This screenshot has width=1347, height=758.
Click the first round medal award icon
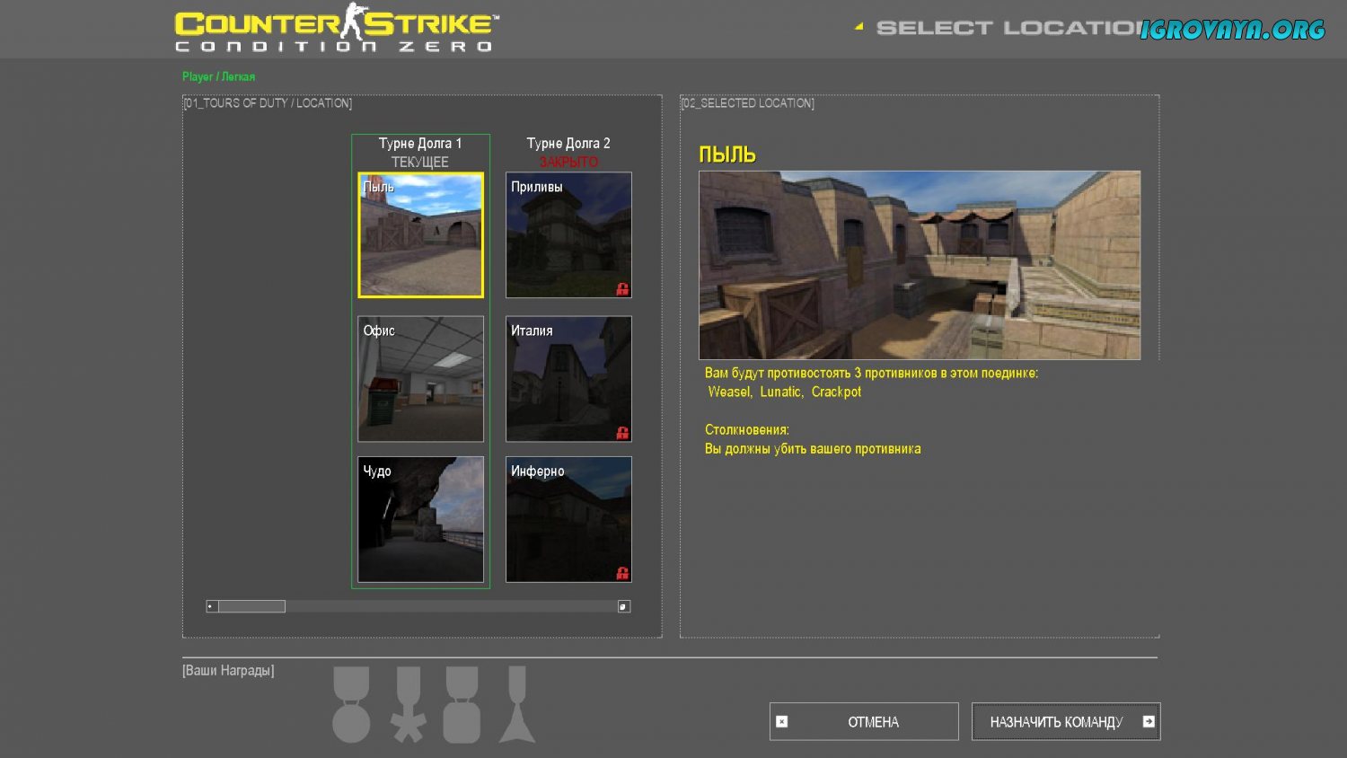click(351, 705)
